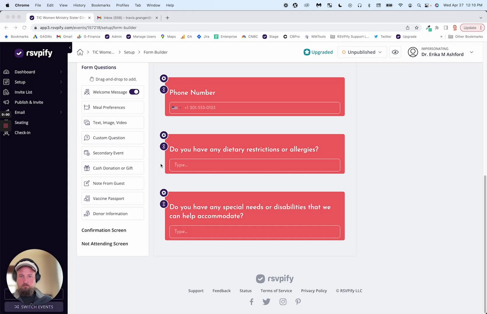Switch to the Inbox (508) Gmail tab

pyautogui.click(x=127, y=18)
